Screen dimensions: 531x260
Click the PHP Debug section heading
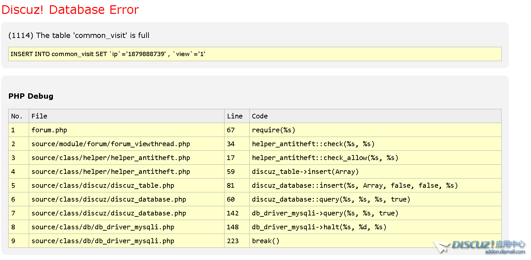[31, 96]
